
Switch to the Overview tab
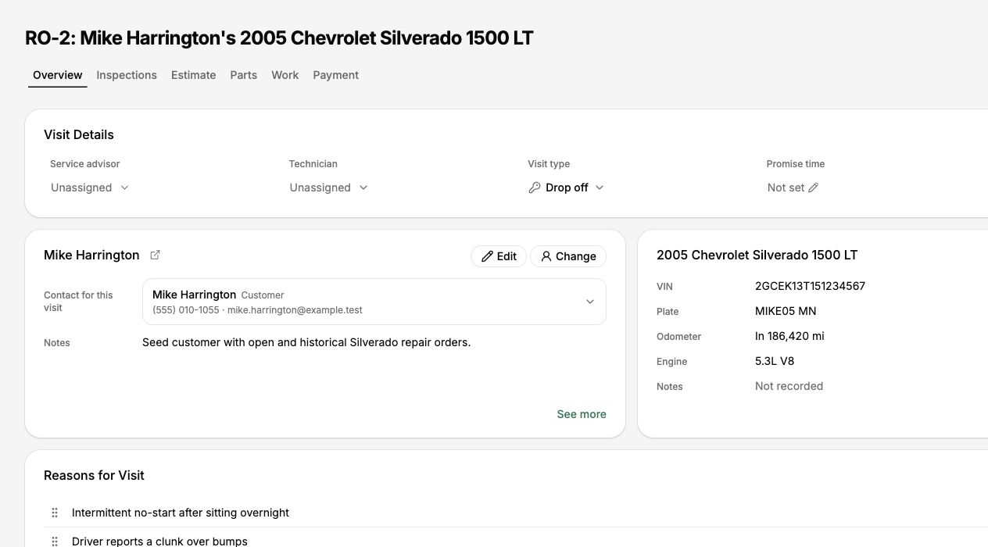click(x=58, y=75)
